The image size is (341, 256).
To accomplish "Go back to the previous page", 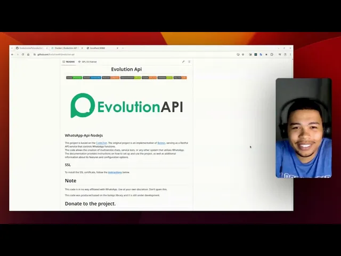I will 12,54.
